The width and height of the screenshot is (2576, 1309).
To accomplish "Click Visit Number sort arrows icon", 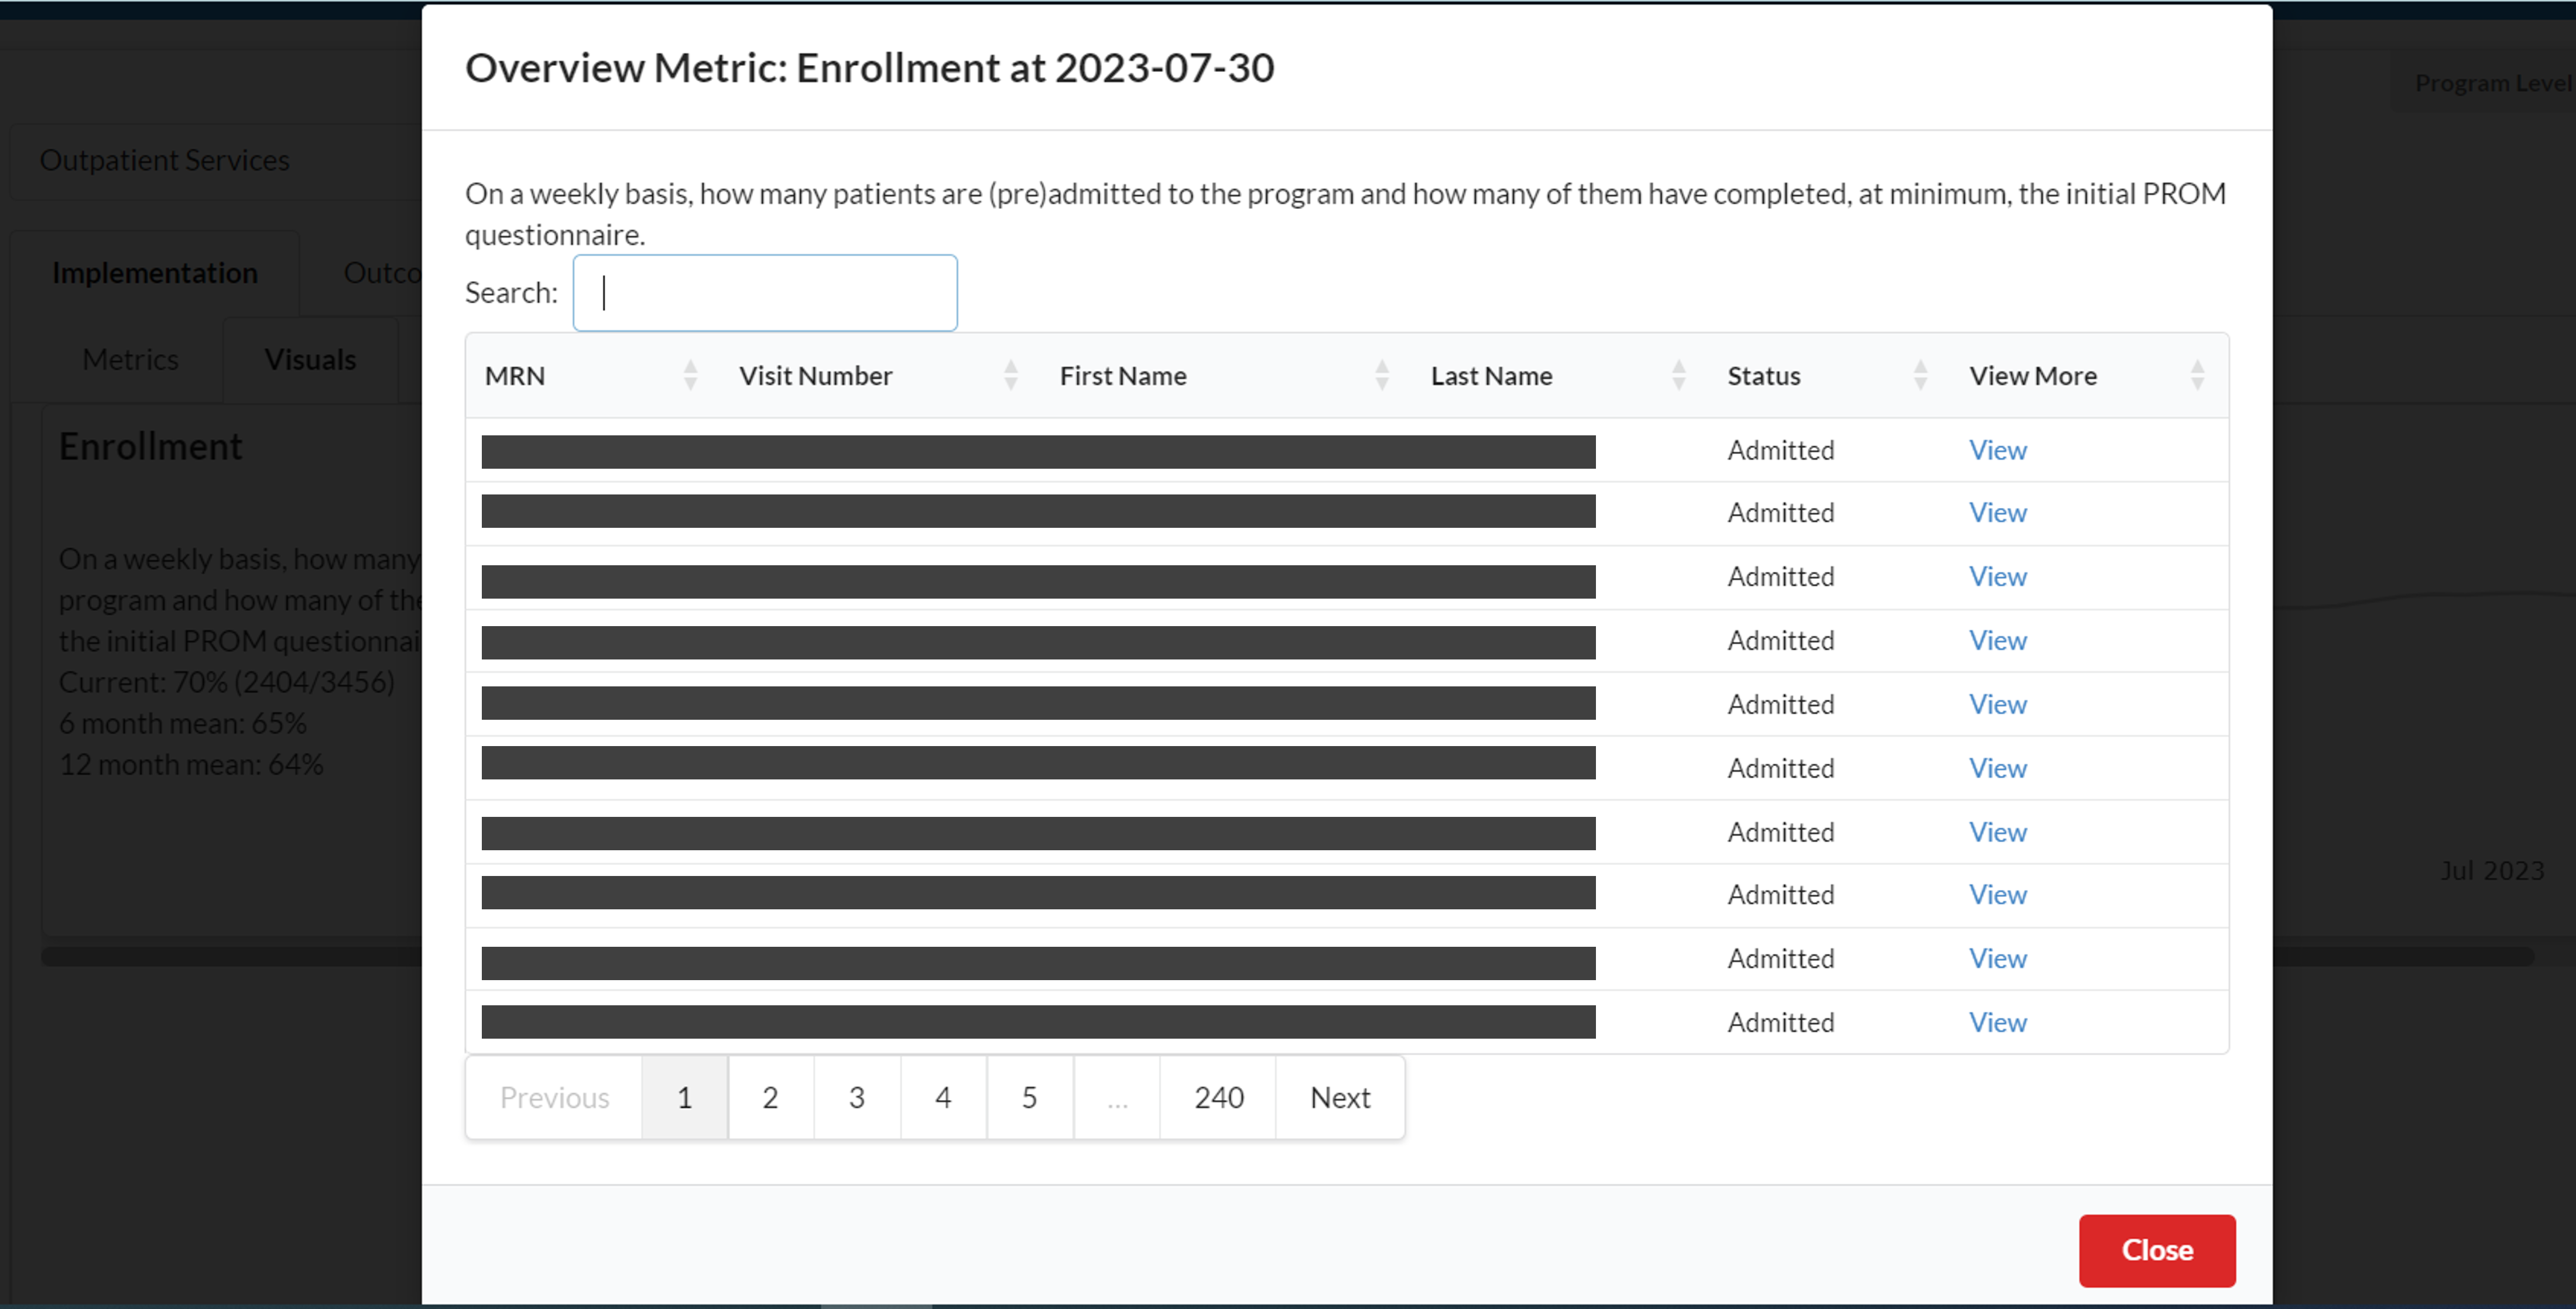I will 1010,376.
